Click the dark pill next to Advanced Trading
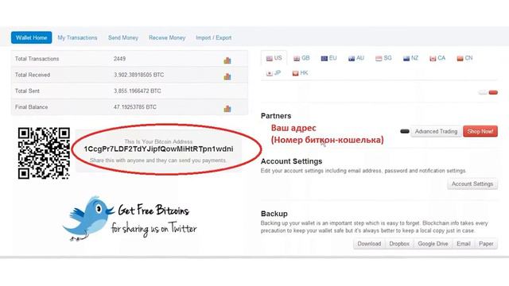 [x=405, y=131]
